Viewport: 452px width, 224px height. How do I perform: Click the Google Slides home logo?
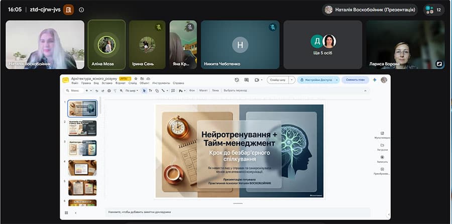[x=65, y=80]
